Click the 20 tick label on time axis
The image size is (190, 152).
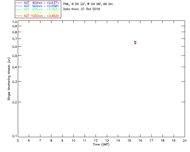pos(185,140)
